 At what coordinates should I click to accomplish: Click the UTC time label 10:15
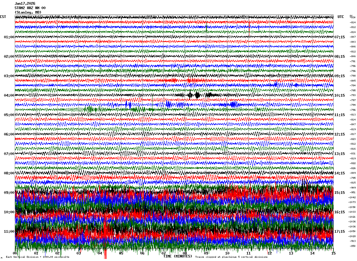pyautogui.click(x=340, y=95)
